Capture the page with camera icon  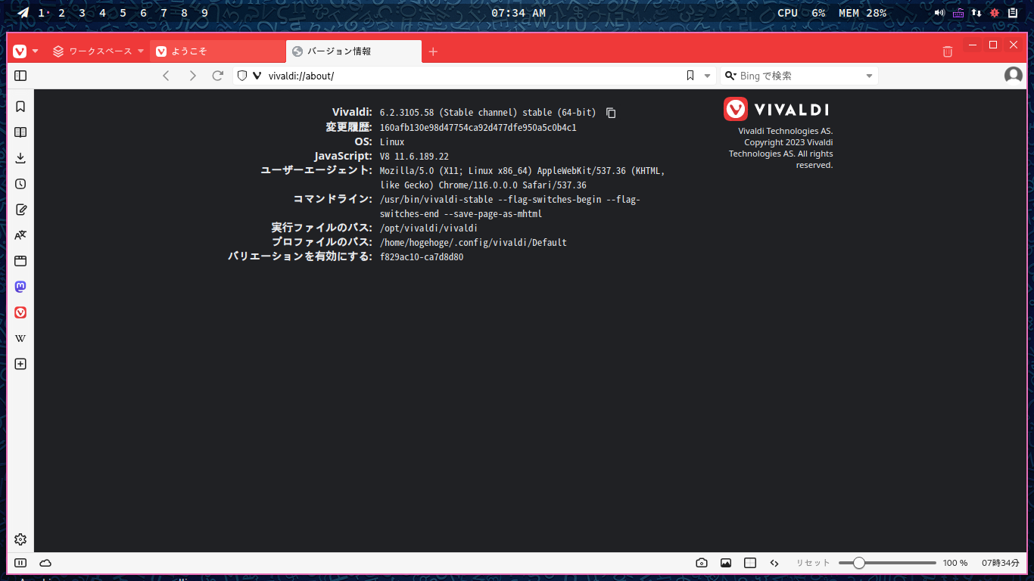pyautogui.click(x=702, y=563)
